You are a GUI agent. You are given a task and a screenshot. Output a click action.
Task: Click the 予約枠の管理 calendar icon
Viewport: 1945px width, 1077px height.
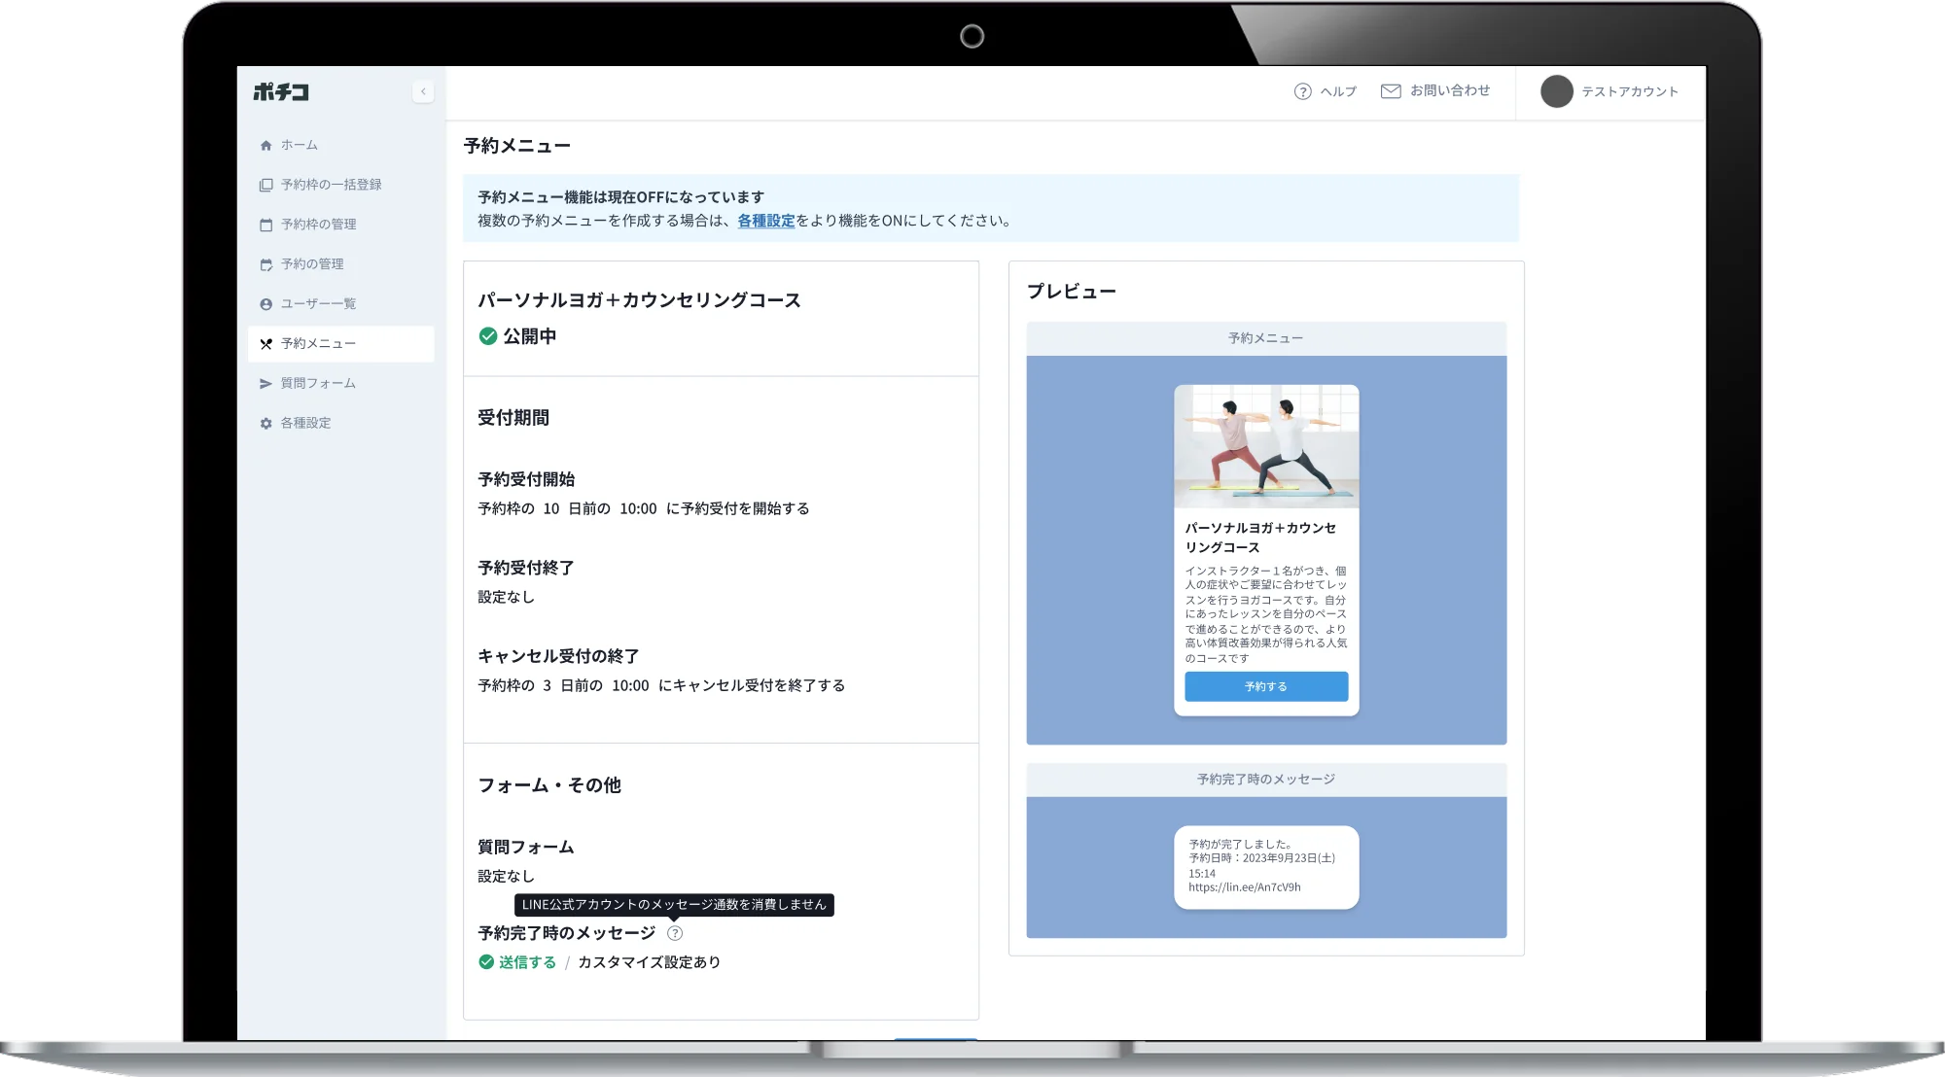pyautogui.click(x=265, y=225)
